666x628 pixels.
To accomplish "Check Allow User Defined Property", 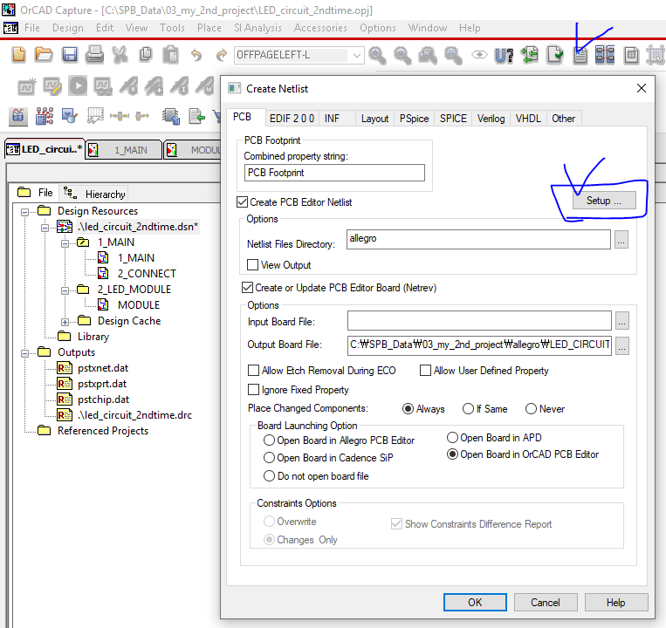I will [x=425, y=371].
